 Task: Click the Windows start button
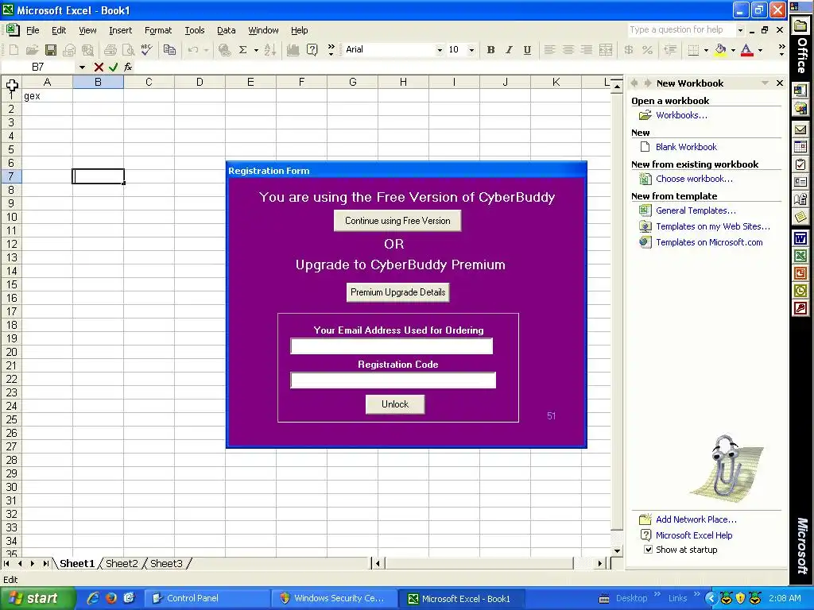[x=38, y=598]
